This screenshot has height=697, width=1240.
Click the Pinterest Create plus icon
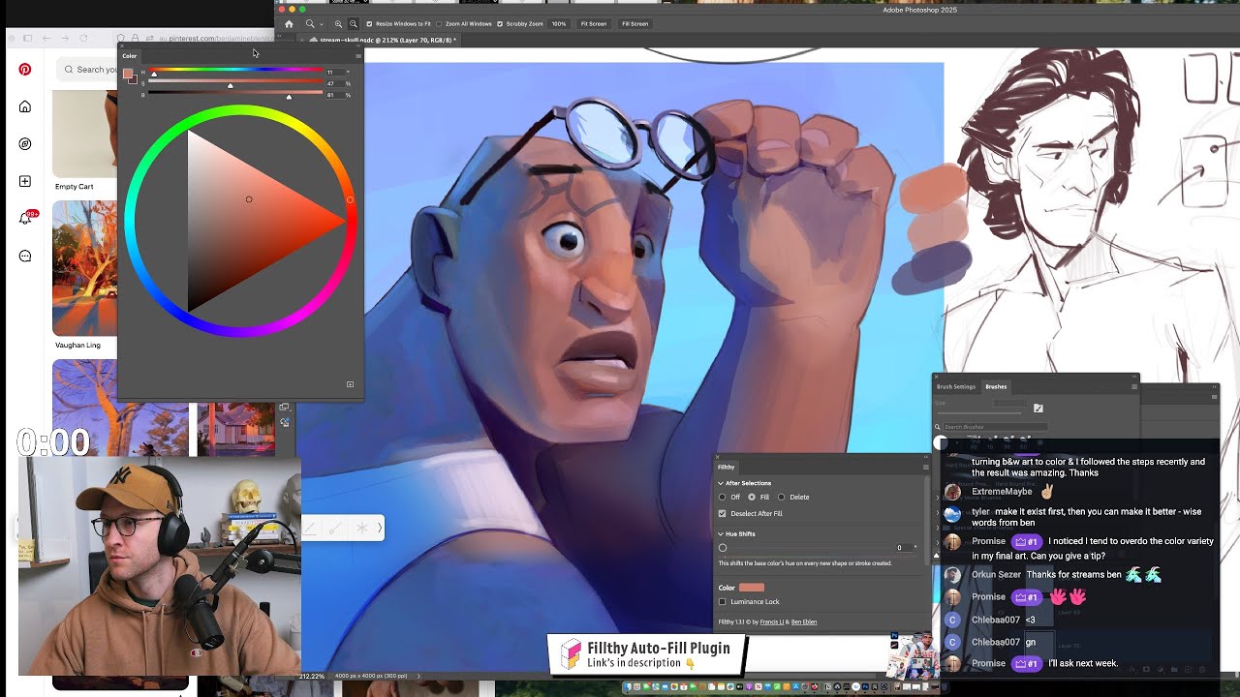pyautogui.click(x=25, y=181)
